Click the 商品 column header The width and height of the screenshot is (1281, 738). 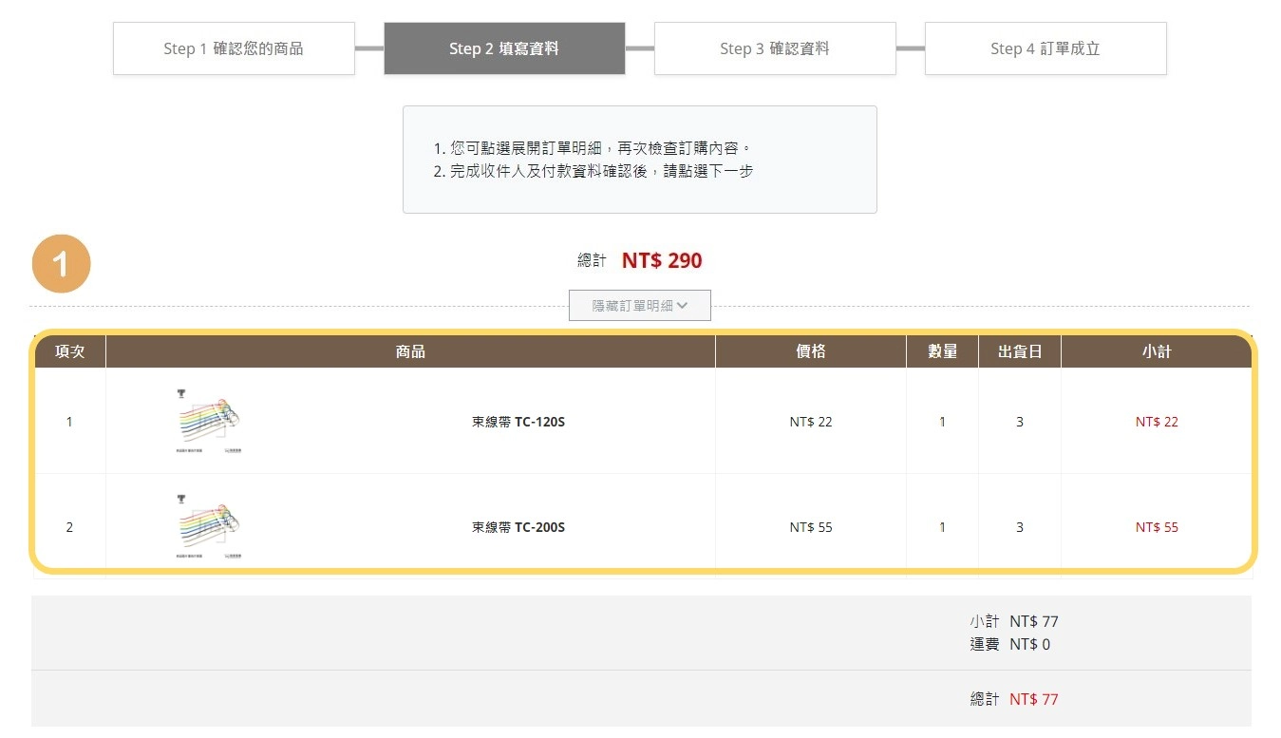410,351
